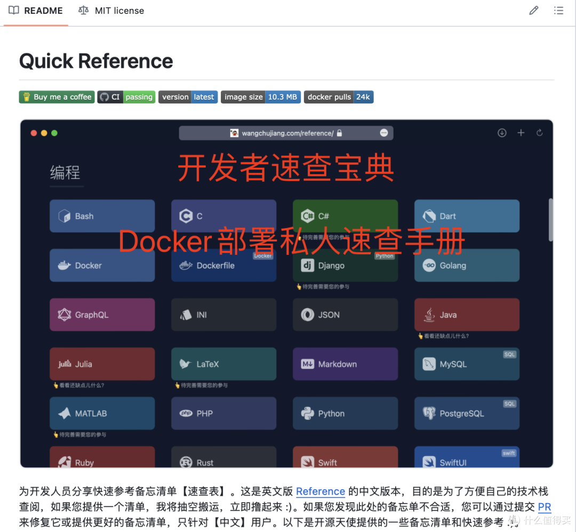Click the pencil edit icon

pos(534,10)
